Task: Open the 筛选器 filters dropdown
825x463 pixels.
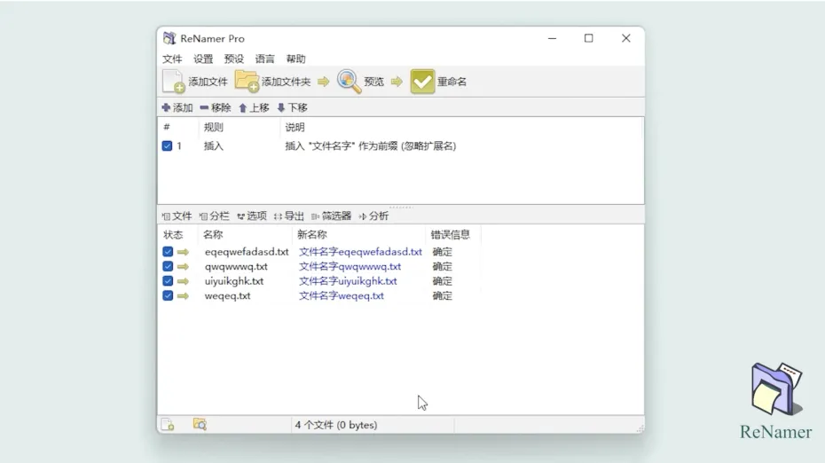Action: [331, 216]
